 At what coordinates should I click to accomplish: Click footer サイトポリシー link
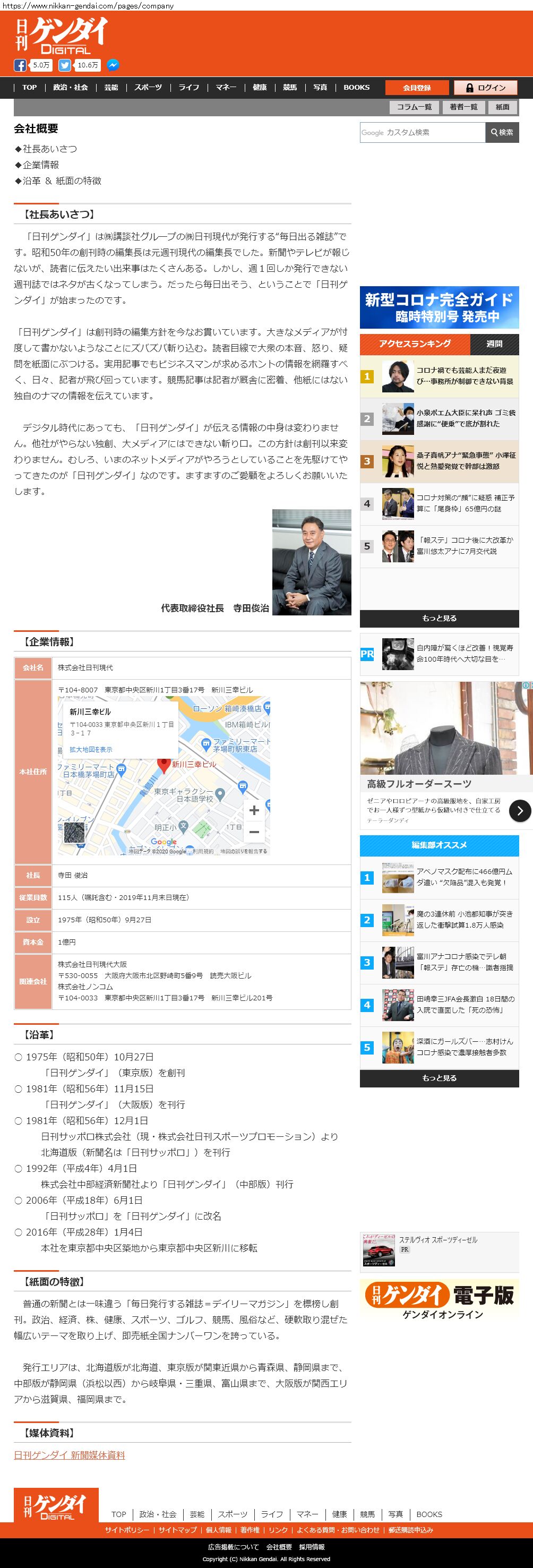tap(126, 1530)
